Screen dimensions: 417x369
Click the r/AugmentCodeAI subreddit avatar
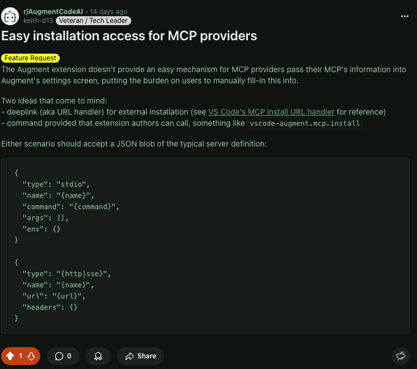point(10,16)
